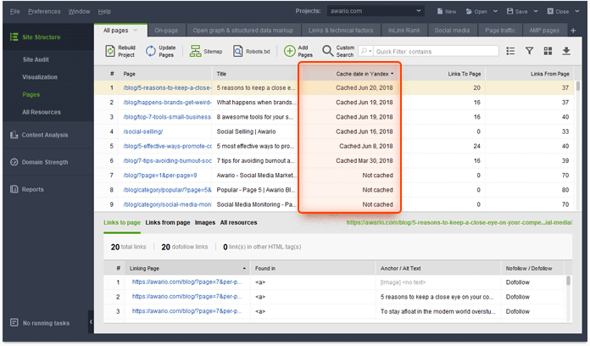Expand the Open dropdown arrow
This screenshot has width=590, height=346.
coord(495,11)
